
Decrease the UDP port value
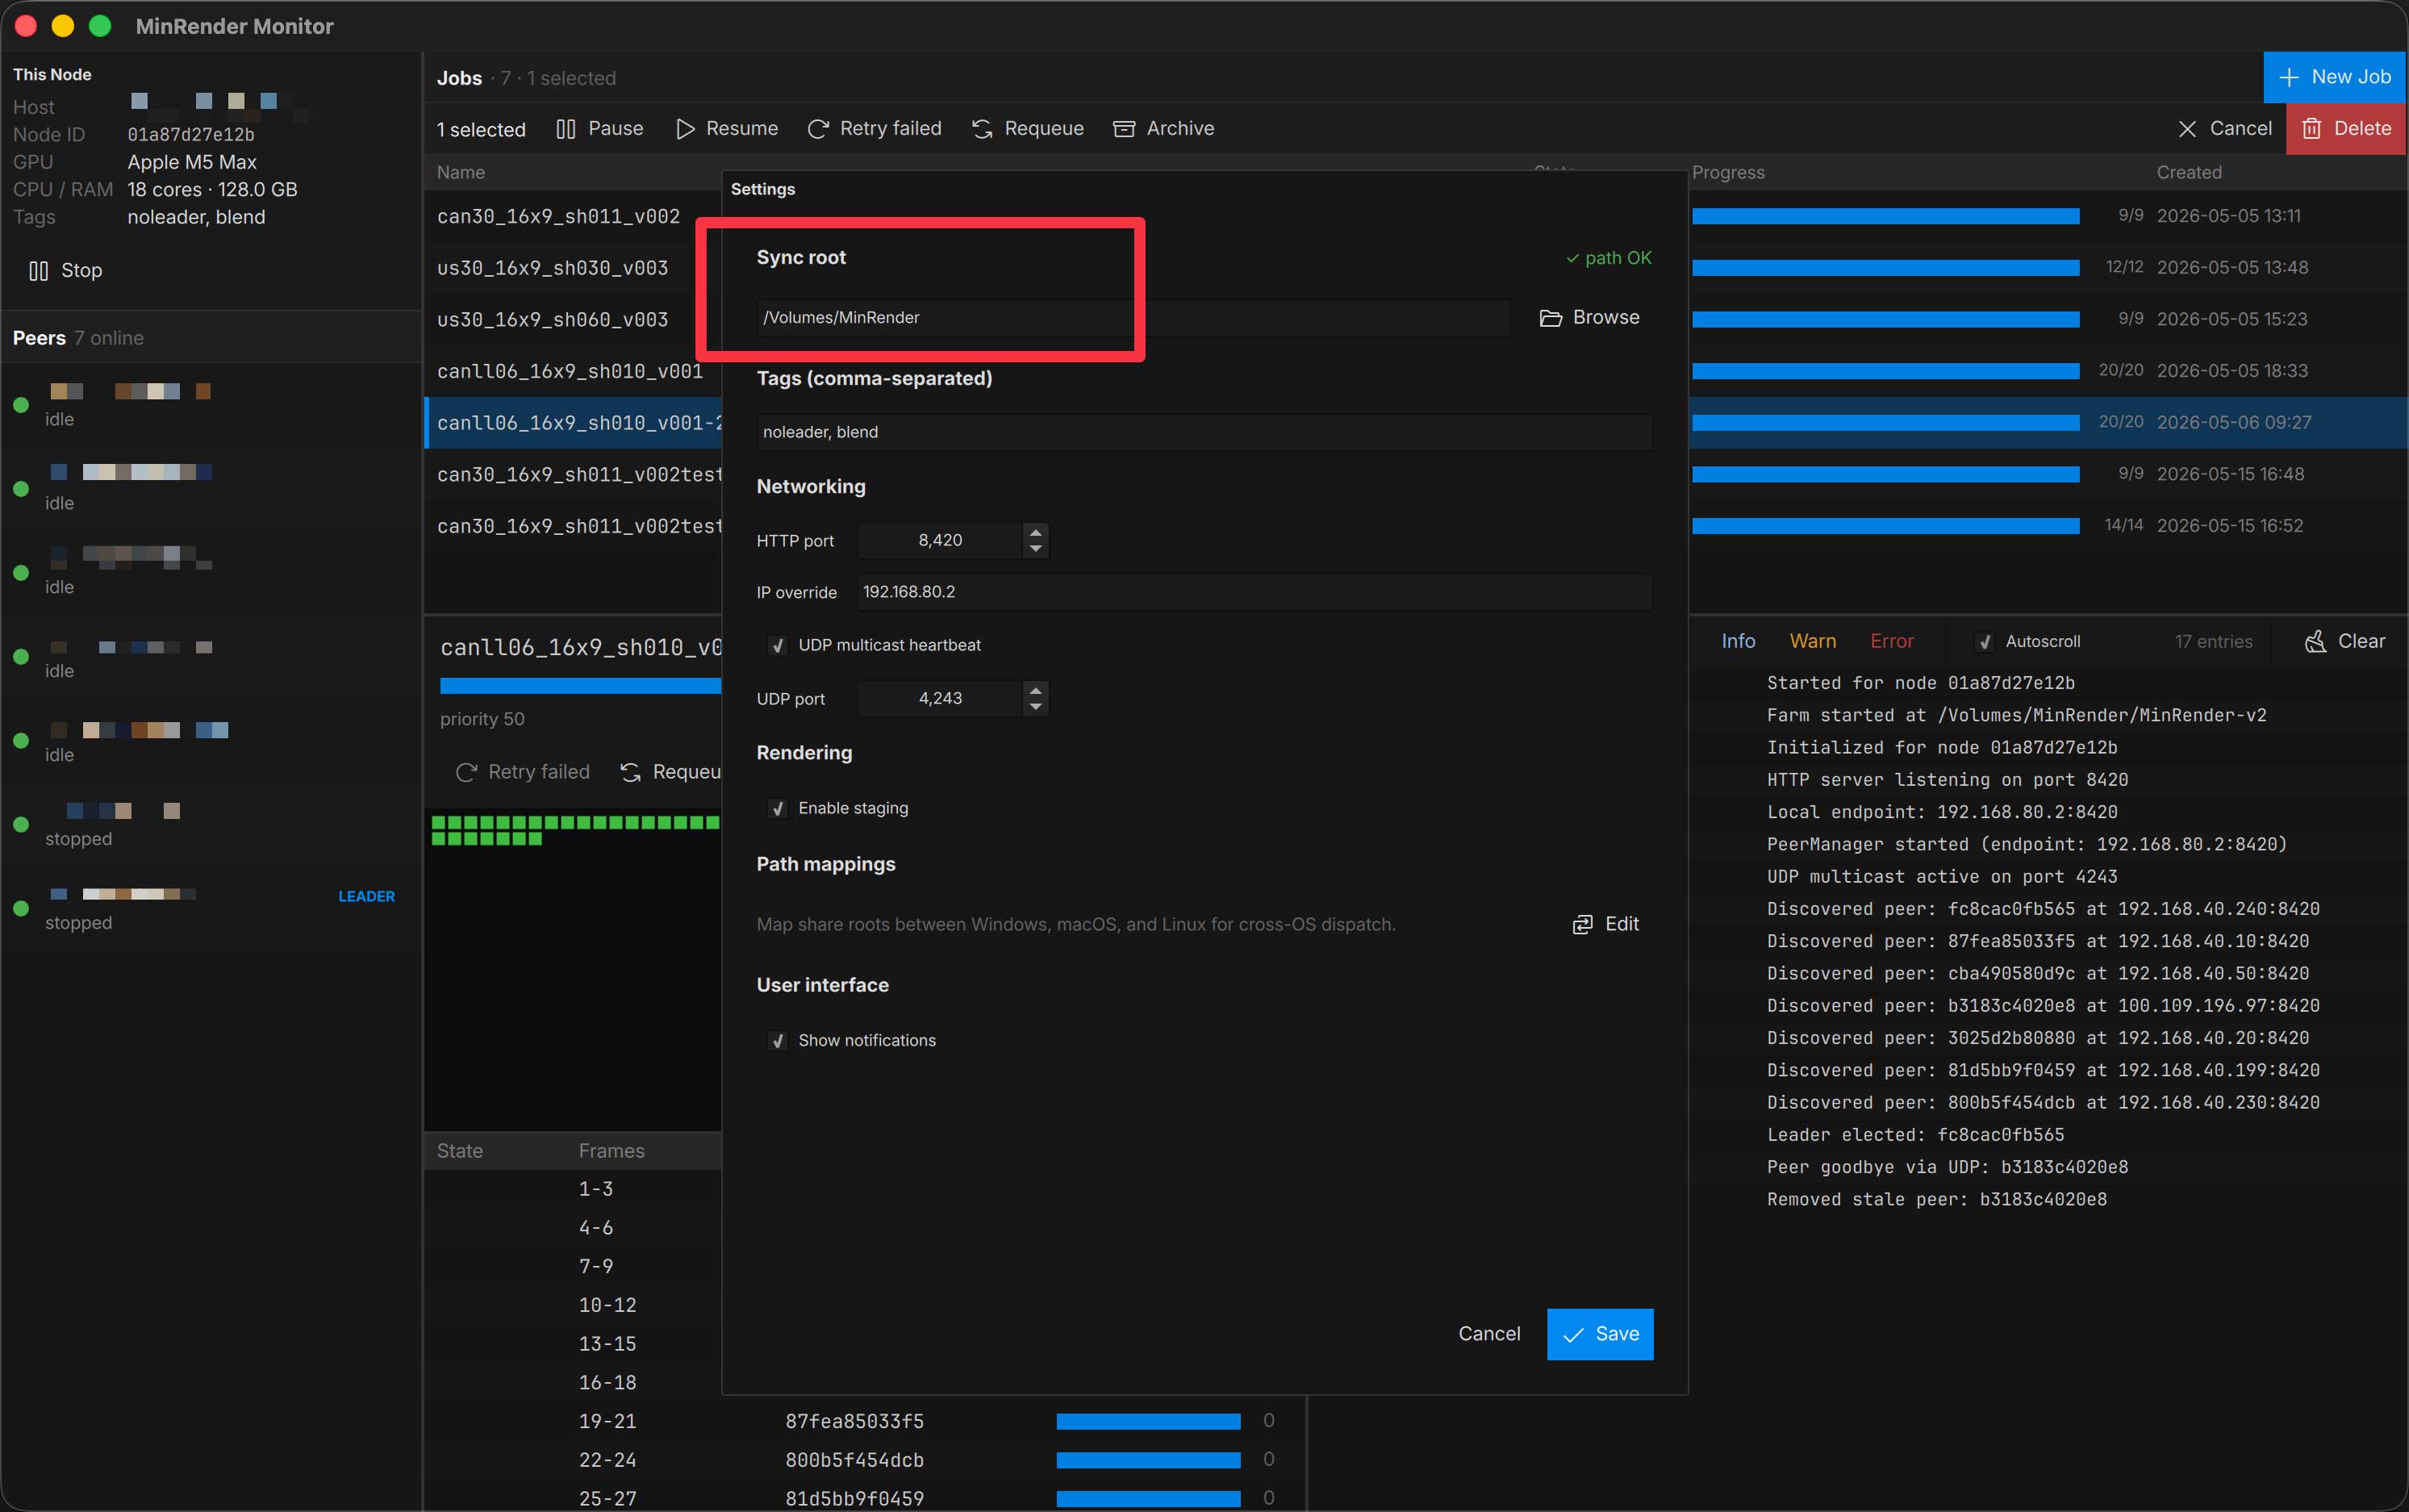click(x=1036, y=707)
